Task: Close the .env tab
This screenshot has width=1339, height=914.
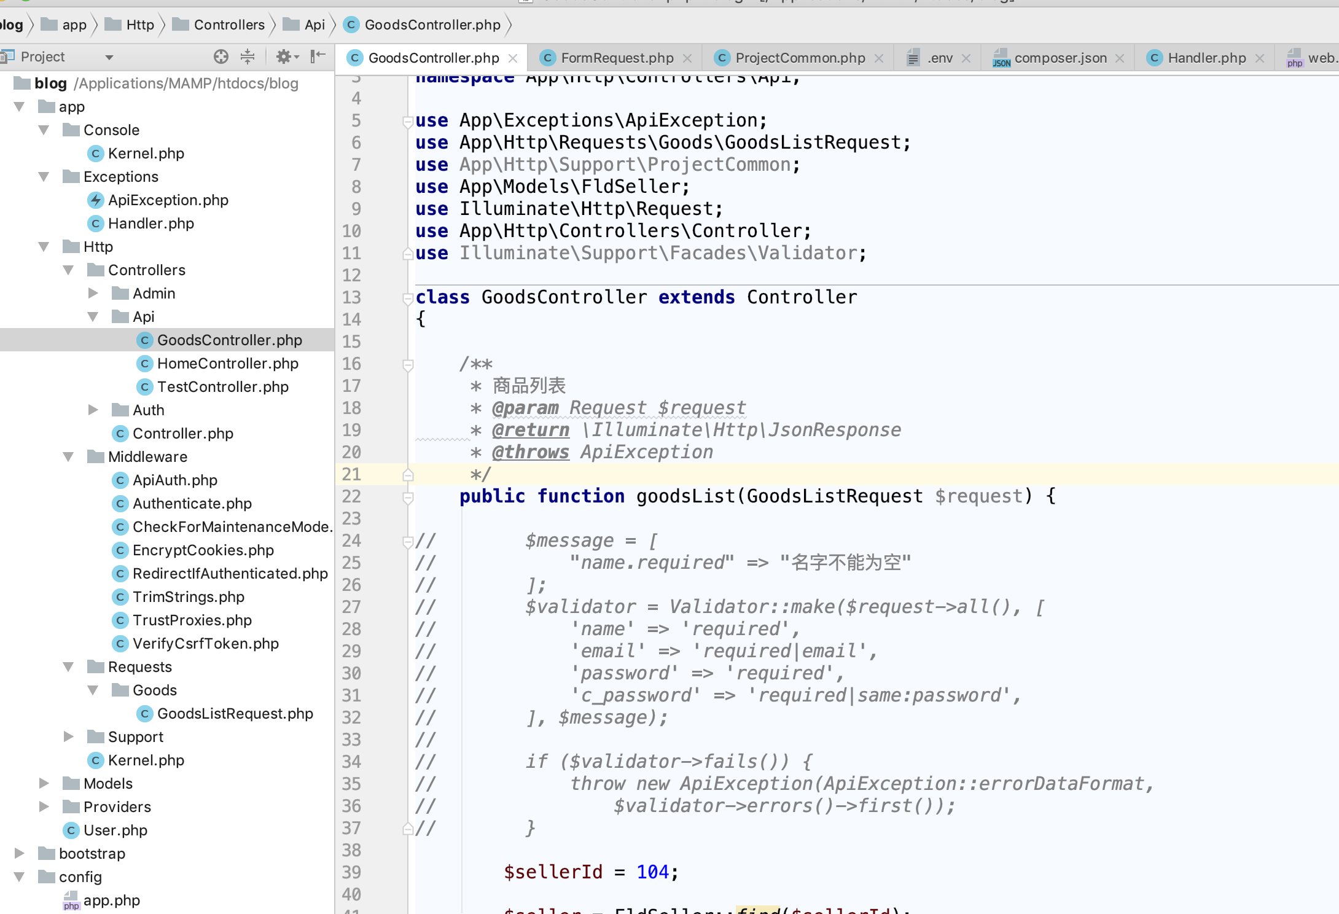Action: 966,58
